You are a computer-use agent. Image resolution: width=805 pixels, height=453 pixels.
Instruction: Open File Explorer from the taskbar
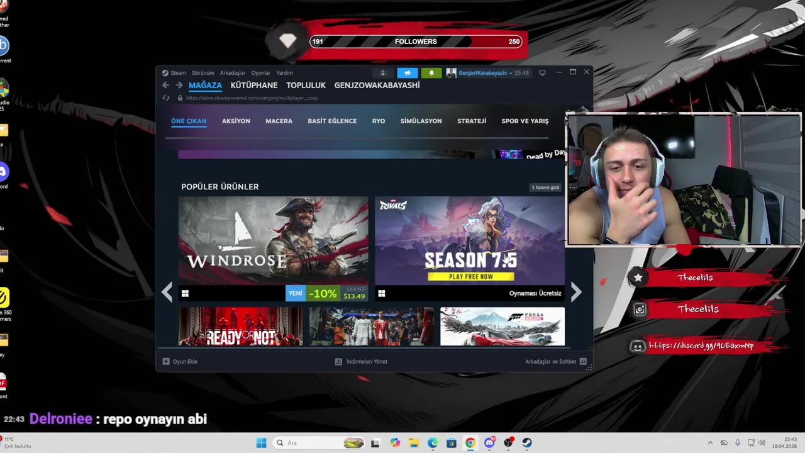[414, 443]
